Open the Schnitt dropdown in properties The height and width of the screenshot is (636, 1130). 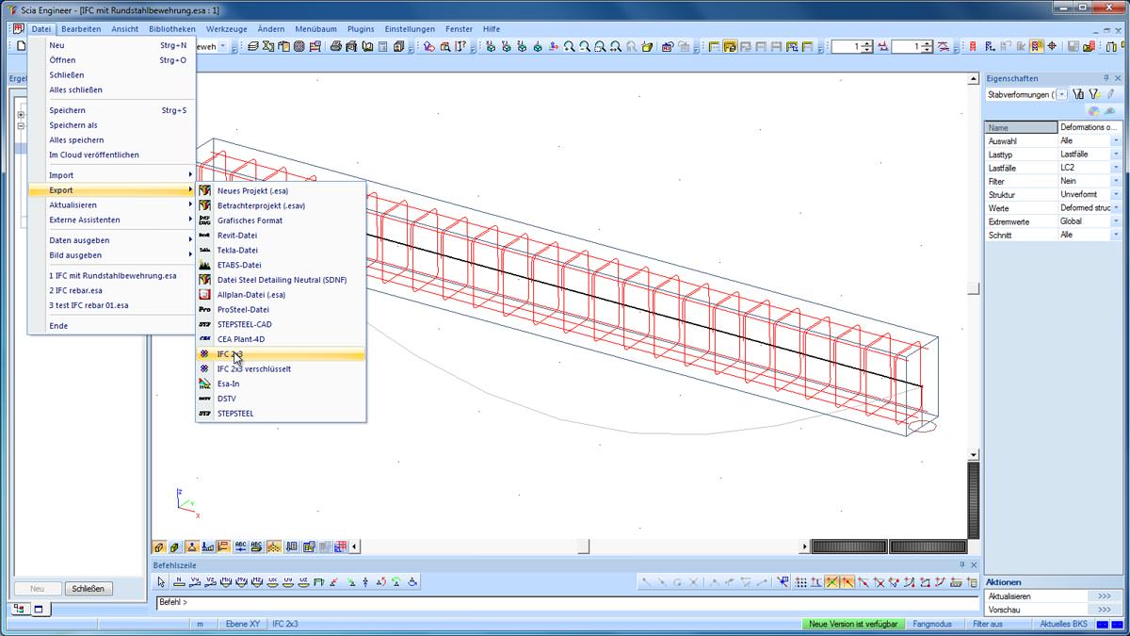coord(1116,235)
